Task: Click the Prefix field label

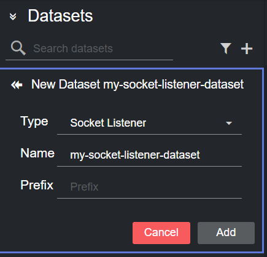Action: click(37, 185)
